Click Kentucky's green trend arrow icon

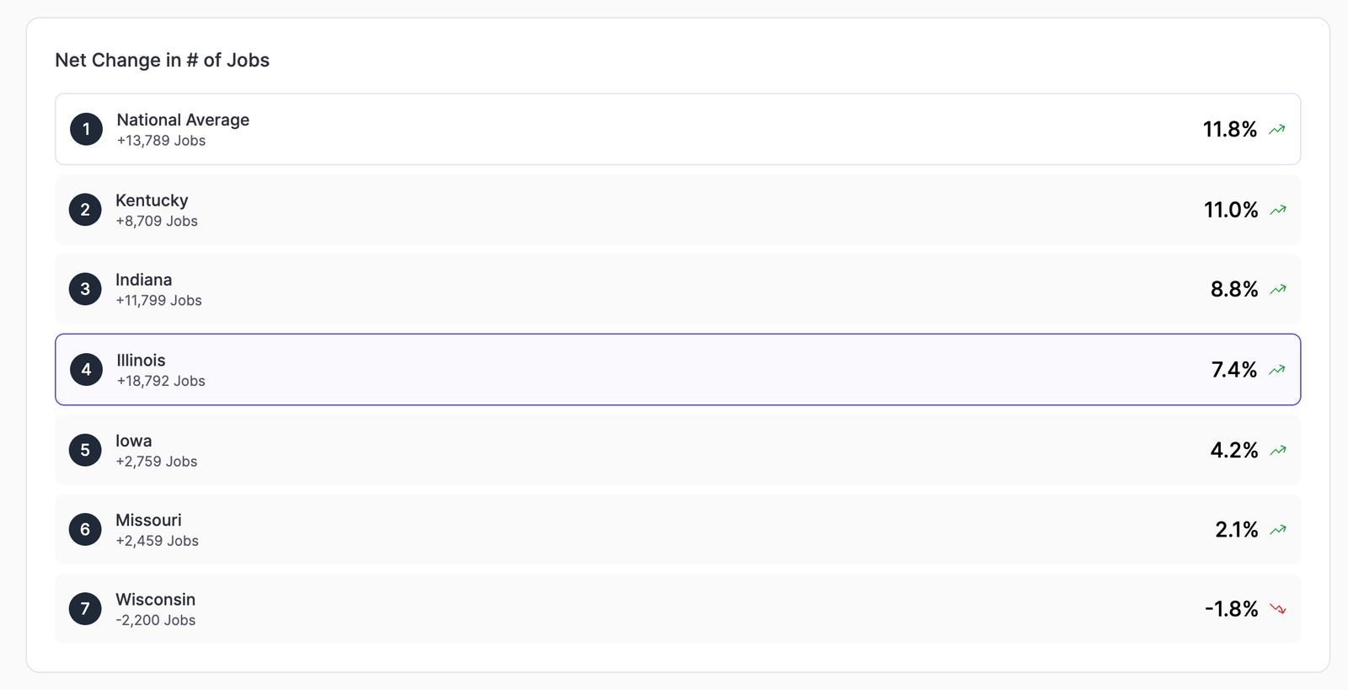coord(1278,210)
